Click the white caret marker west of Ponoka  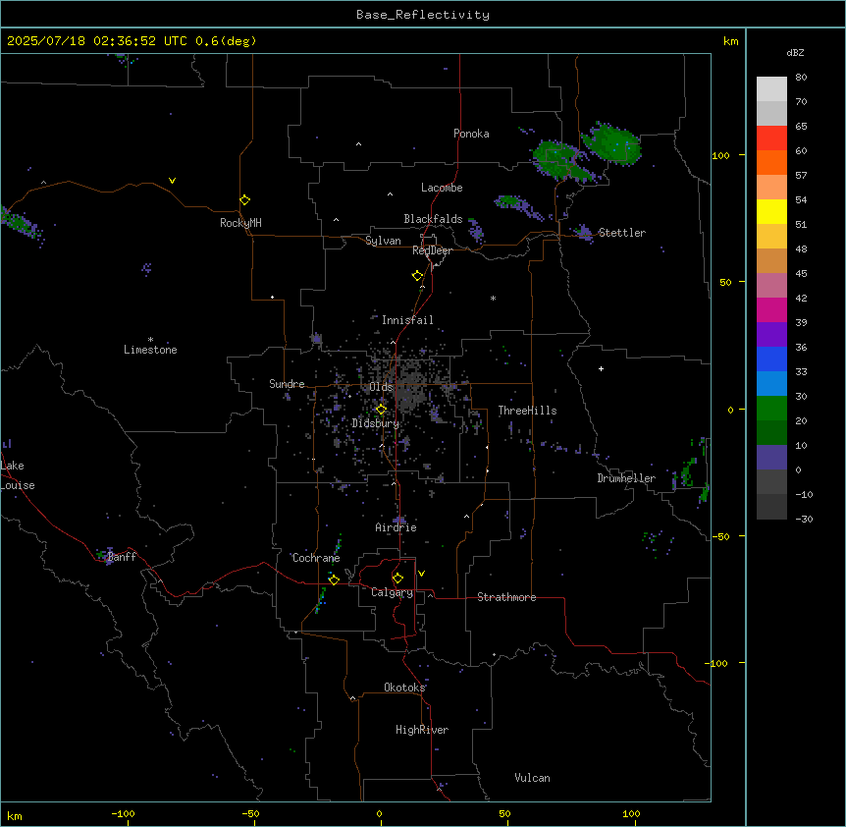pos(359,144)
